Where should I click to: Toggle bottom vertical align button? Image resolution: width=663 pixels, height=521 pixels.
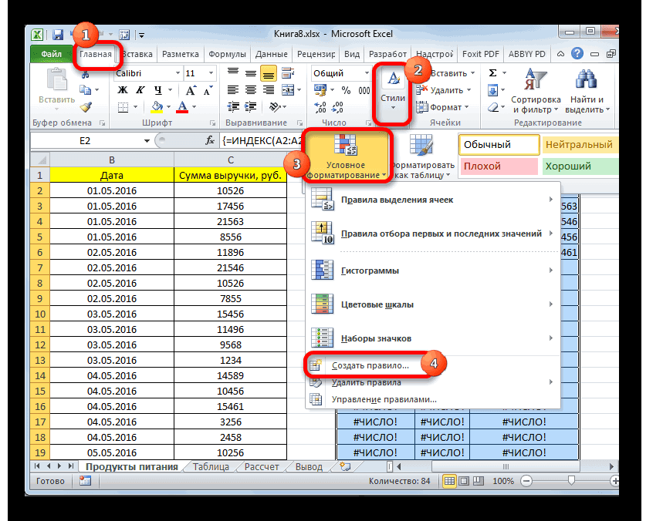[x=269, y=73]
